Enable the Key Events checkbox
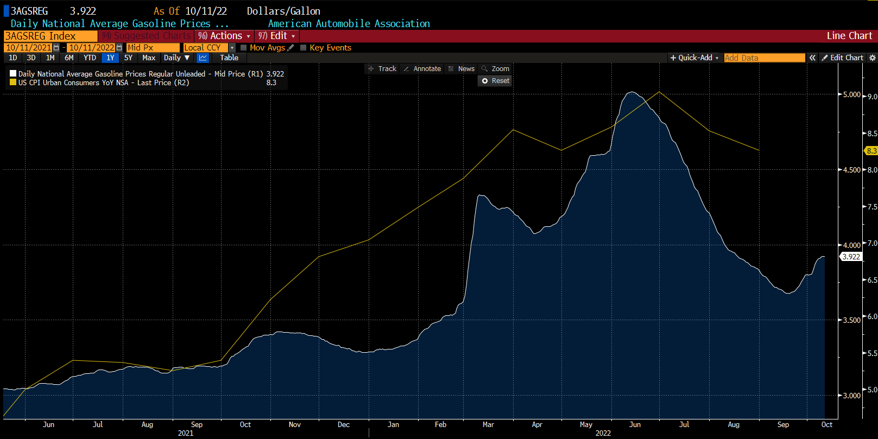Screen dimensions: 878x439 pos(304,48)
